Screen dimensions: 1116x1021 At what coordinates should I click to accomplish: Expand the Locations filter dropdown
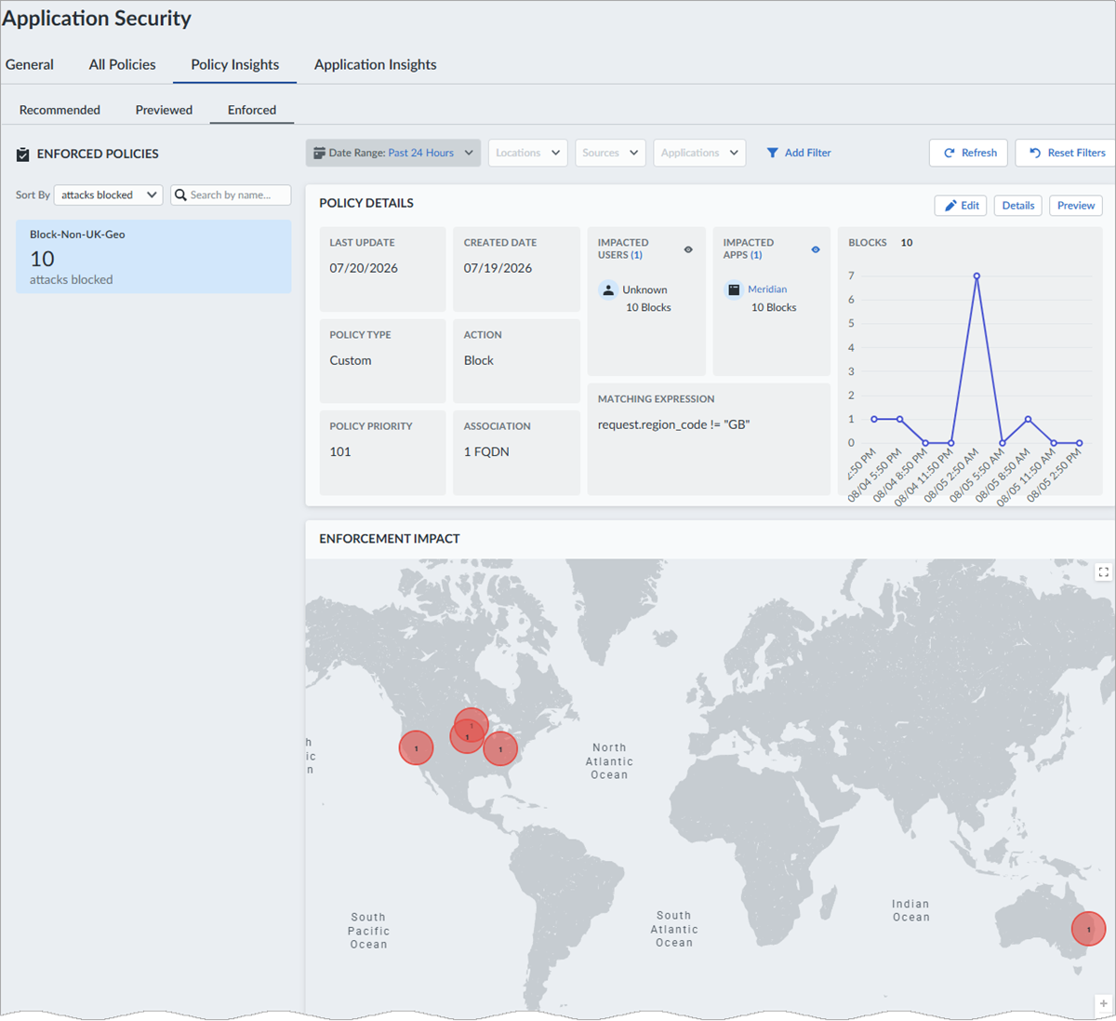click(527, 153)
